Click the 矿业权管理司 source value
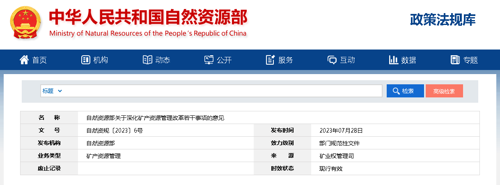Screen dimensions: 500x185 tap(336, 156)
